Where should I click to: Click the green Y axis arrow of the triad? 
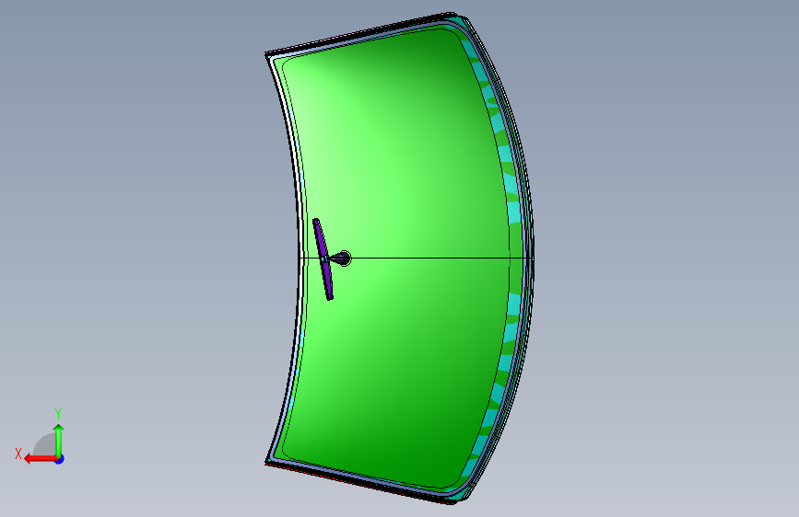[x=59, y=441]
